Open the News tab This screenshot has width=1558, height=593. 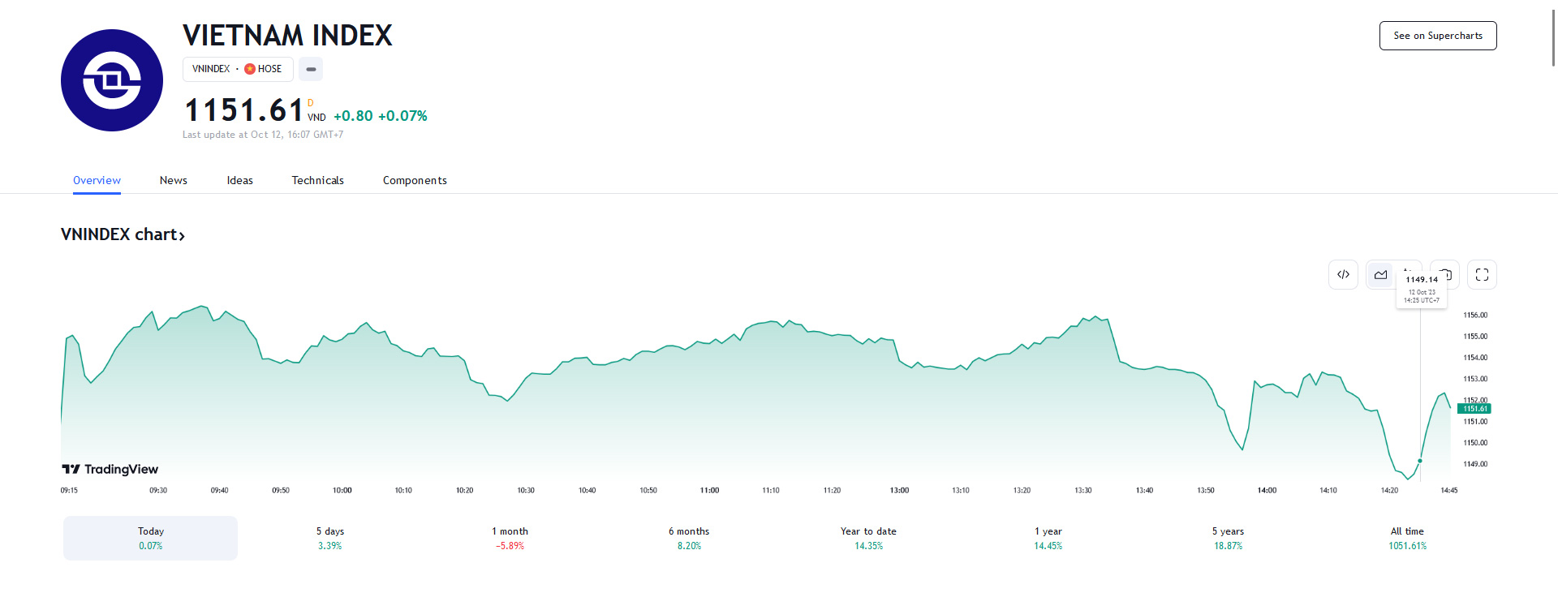(174, 180)
